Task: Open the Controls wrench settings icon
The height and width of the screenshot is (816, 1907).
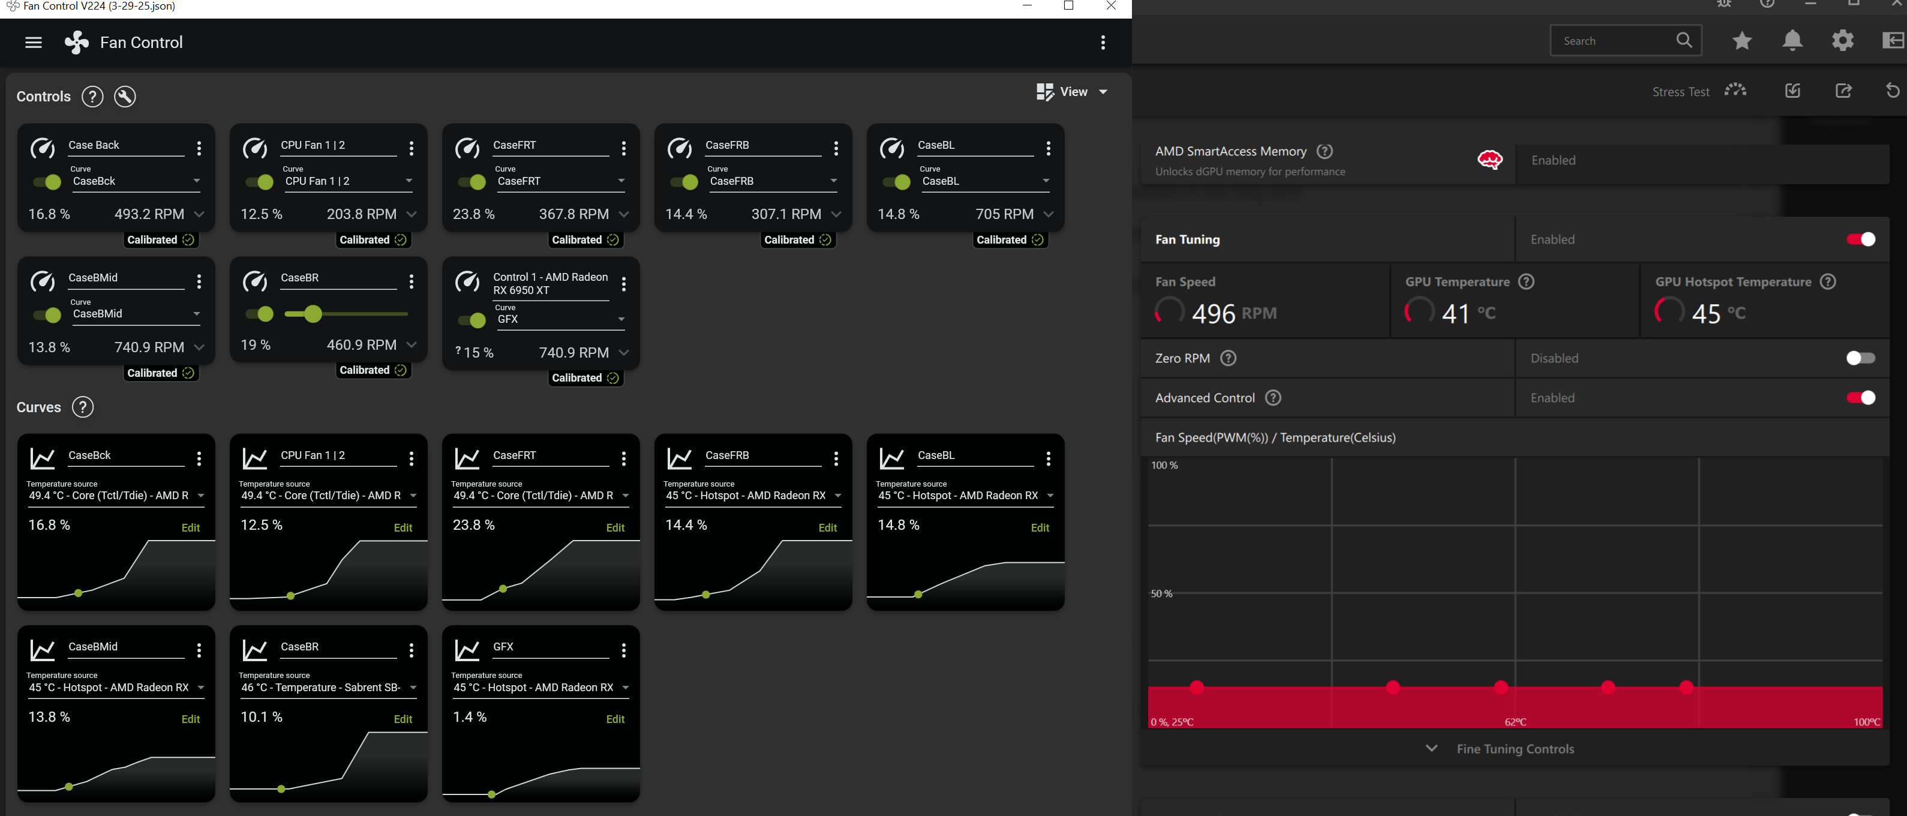Action: point(125,96)
